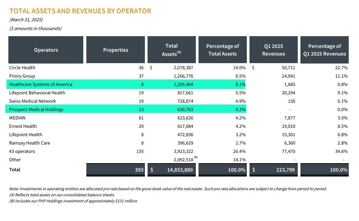Click Ernest Health's total assets '617,084'

pyautogui.click(x=185, y=126)
